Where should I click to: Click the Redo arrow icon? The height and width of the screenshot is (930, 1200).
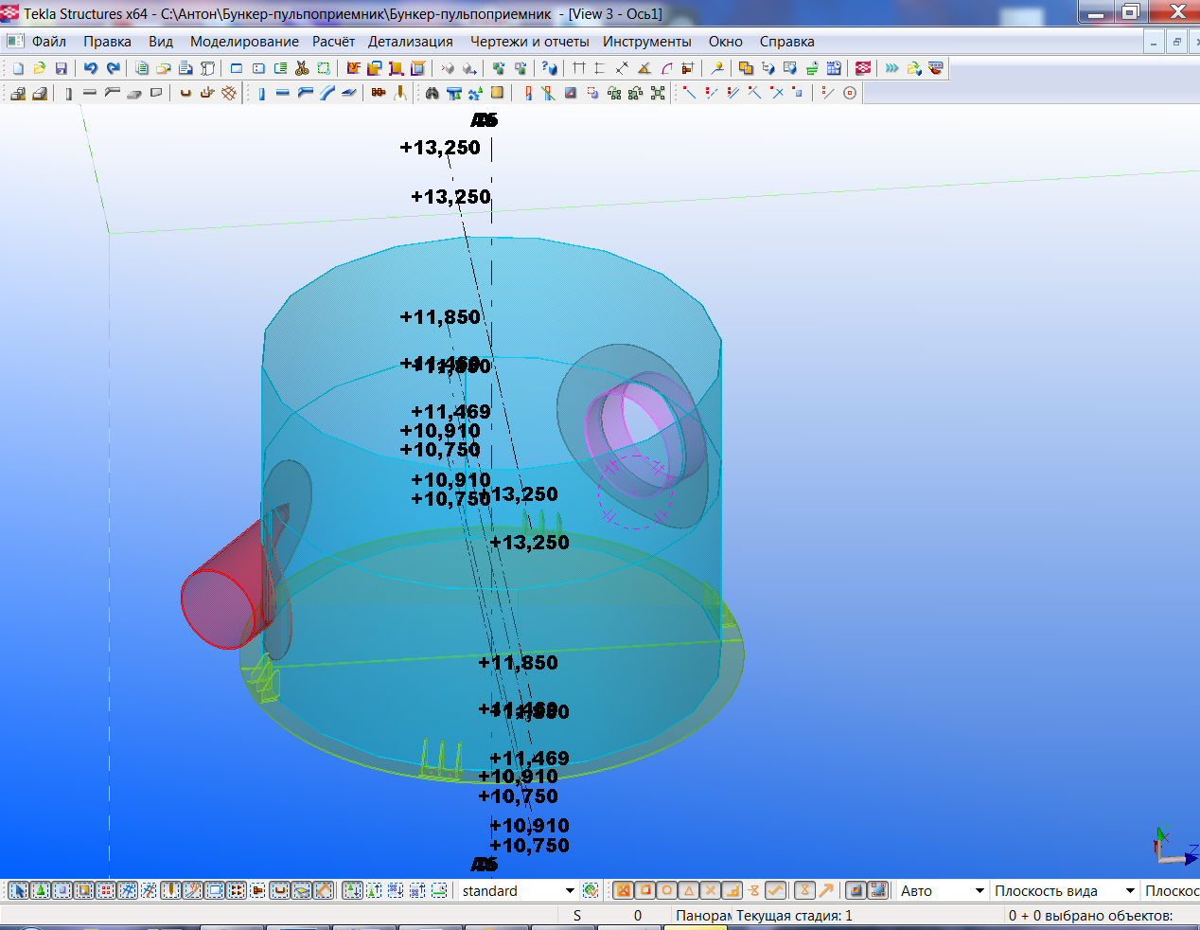click(x=114, y=68)
